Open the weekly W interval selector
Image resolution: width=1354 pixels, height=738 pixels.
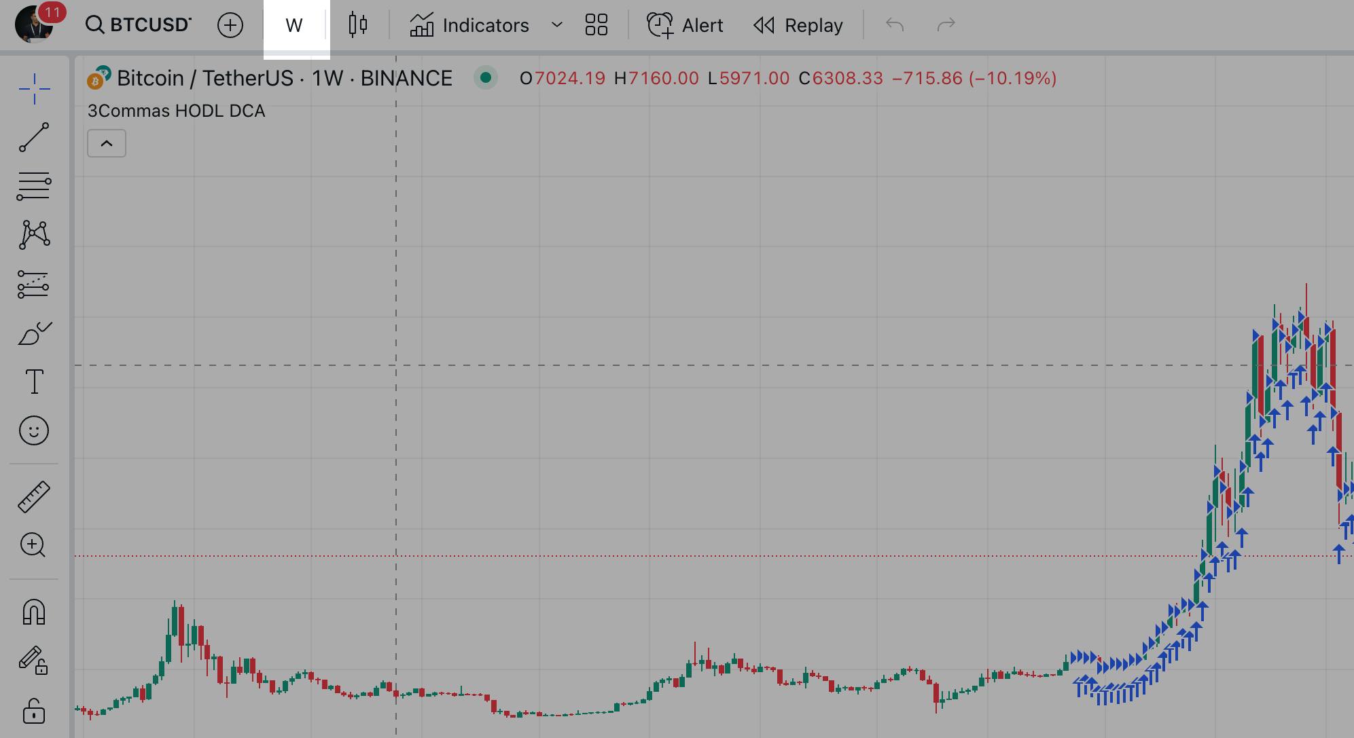(x=294, y=25)
